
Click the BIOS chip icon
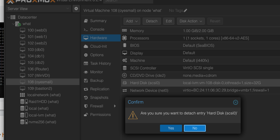125,45
